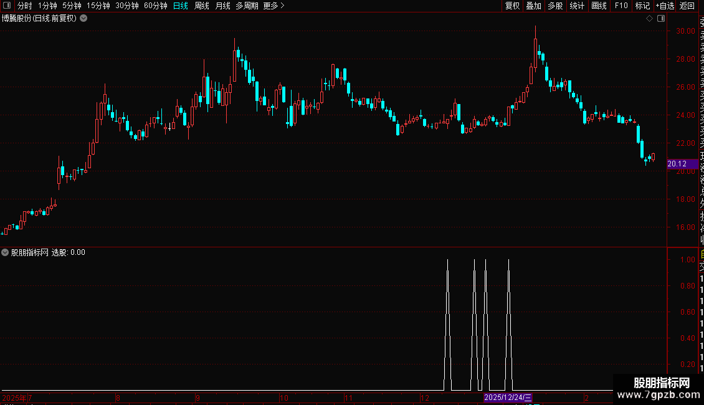Select the 5分钟 period
Image resolution: width=704 pixels, height=405 pixels.
[x=72, y=6]
